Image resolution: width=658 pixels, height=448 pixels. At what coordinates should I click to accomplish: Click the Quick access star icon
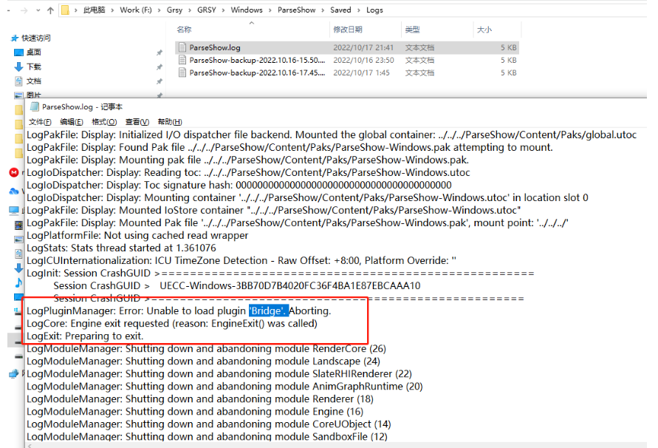[15, 38]
